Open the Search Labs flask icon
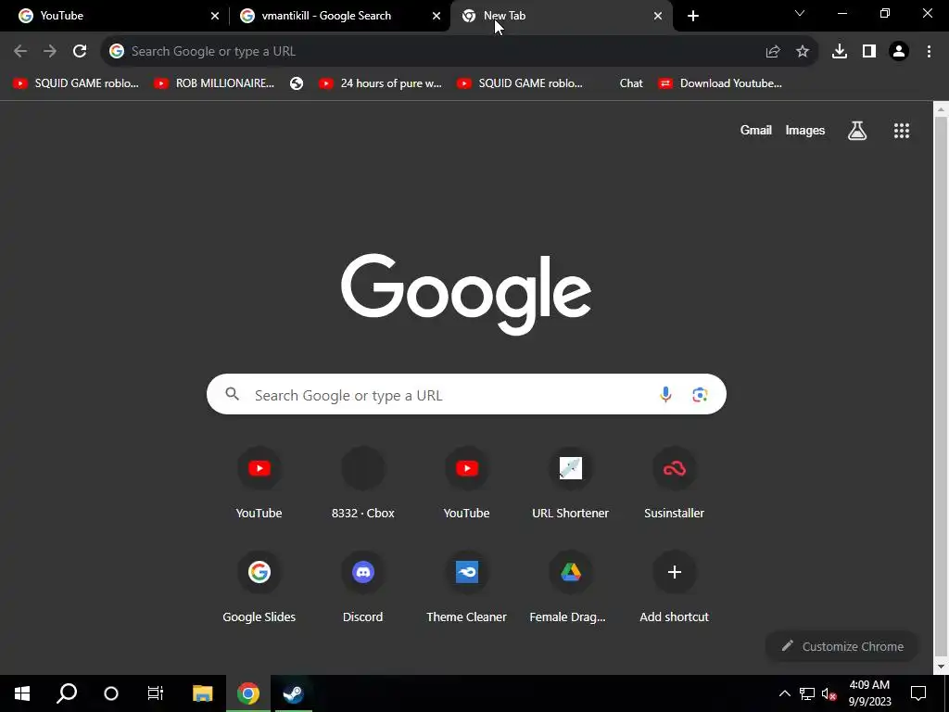 coord(856,130)
